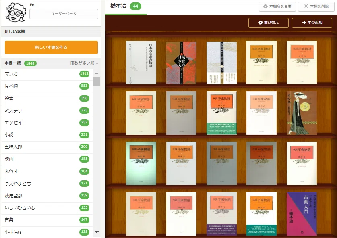The width and height of the screenshot is (337, 238).
Task: Select the 絵本 shelf
Action: [x=47, y=98]
